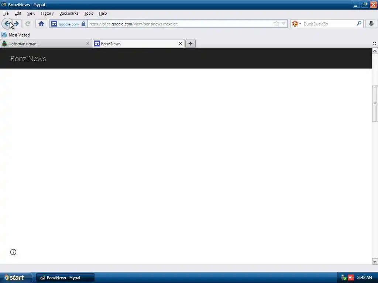Screen dimensions: 378x283
Task: Minimize the Mypal browser window
Action: [356, 5]
